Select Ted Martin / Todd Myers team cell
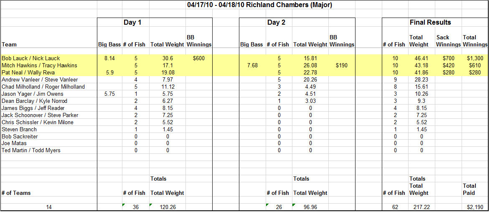 coord(31,151)
